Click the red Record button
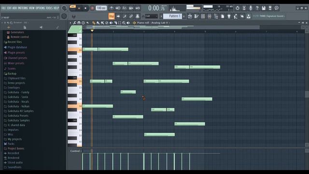The image size is (309, 174). (x=92, y=8)
